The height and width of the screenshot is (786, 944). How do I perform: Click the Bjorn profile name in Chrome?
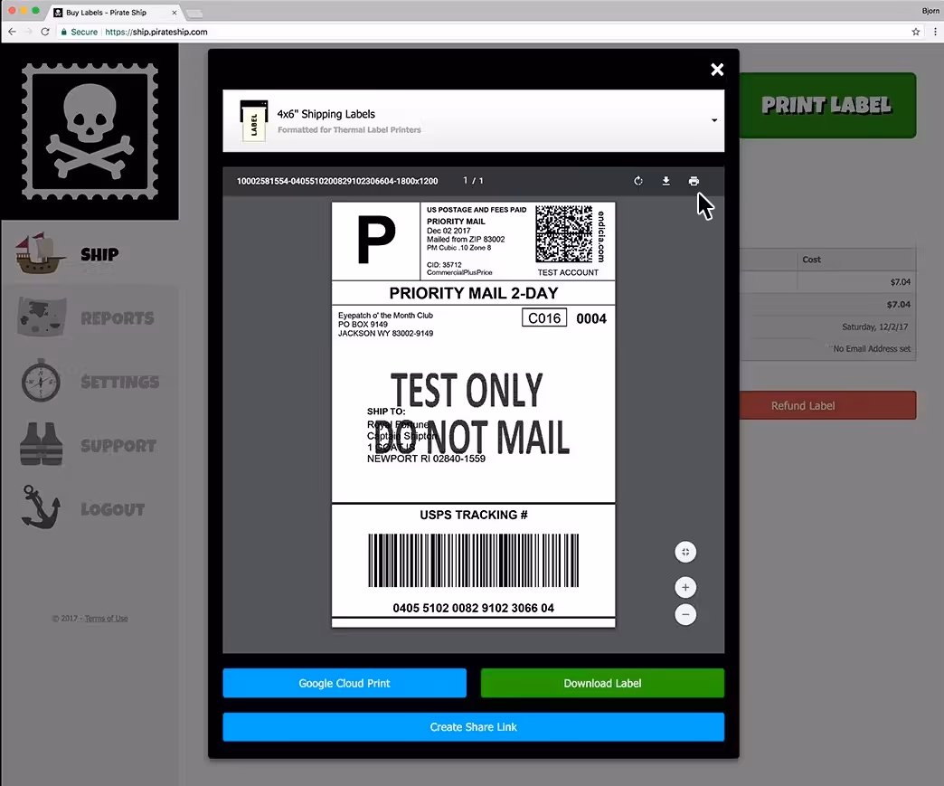[x=930, y=11]
